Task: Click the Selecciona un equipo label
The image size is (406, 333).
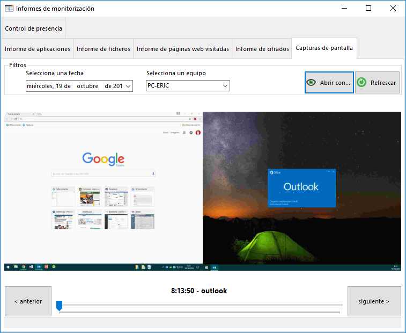Action: [176, 73]
